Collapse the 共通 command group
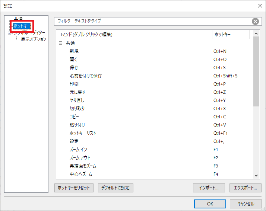Image resolution: width=266 pixels, height=211 pixels. click(x=60, y=43)
